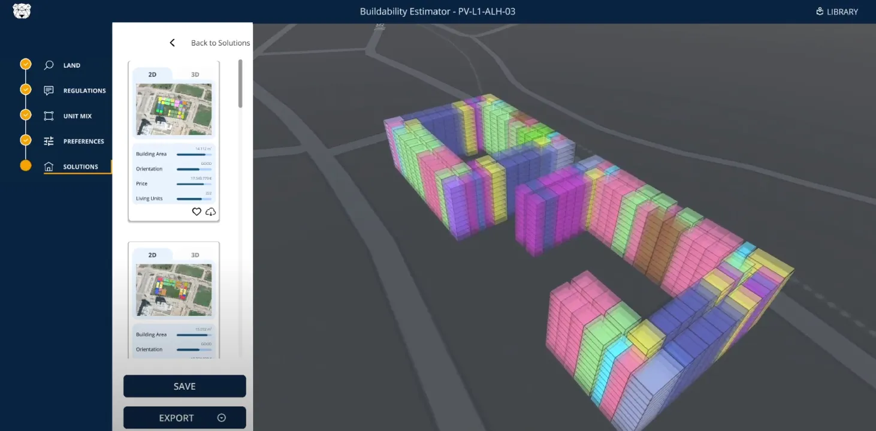Viewport: 876px width, 431px height.
Task: Click the bulldog logo in top-left corner
Action: [x=22, y=11]
